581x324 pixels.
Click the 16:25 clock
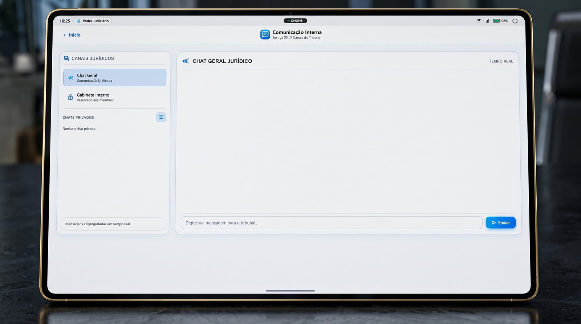(x=65, y=21)
